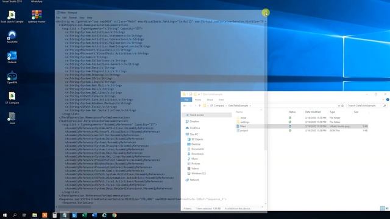Image resolution: width=390 pixels, height=219 pixels.
Task: Sort by Type column header
Action: point(332,112)
